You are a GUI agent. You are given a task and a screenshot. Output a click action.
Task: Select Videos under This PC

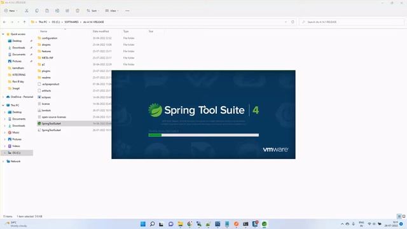(16, 146)
